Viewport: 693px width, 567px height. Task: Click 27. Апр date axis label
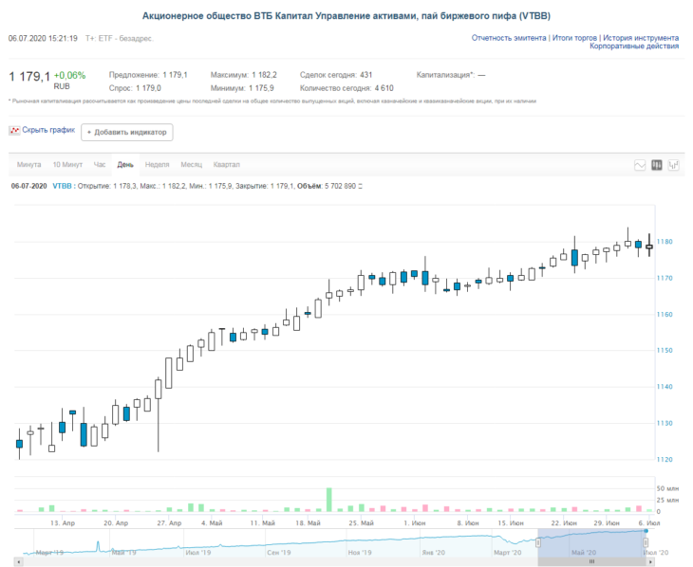tap(169, 522)
